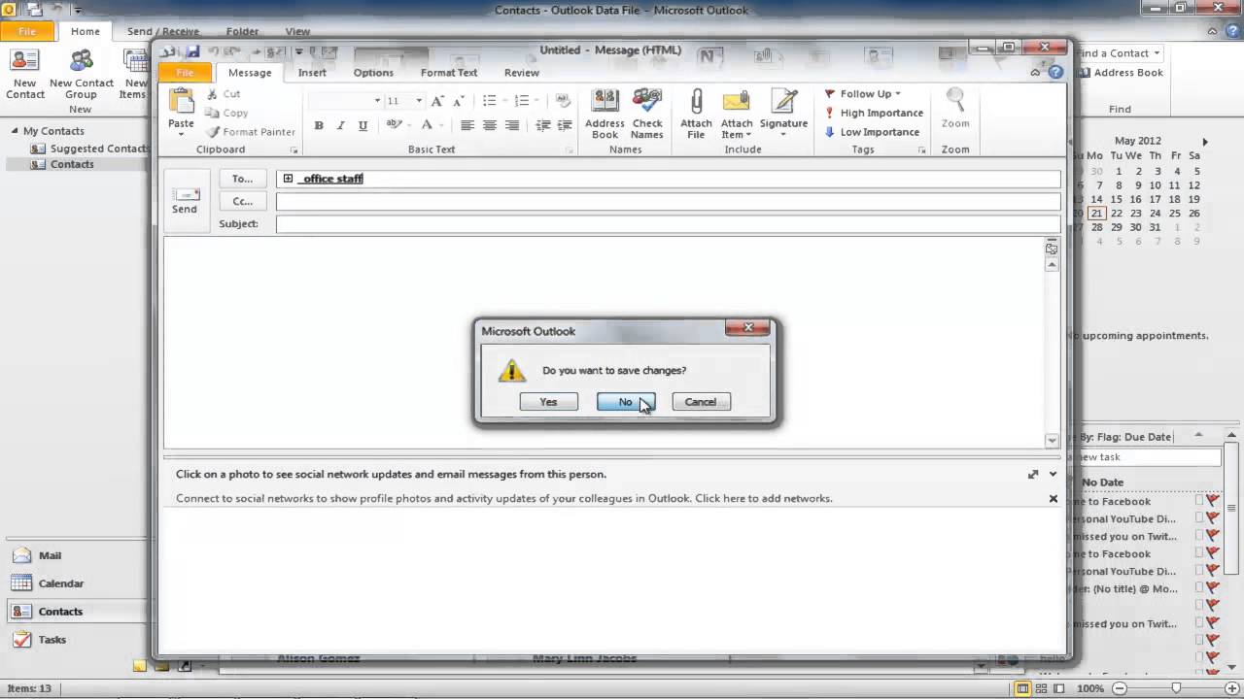Open the Review tab
Viewport: 1244px width, 699px height.
pyautogui.click(x=522, y=73)
